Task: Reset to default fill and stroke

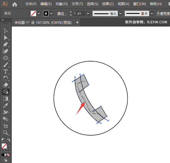Action: 3,140
